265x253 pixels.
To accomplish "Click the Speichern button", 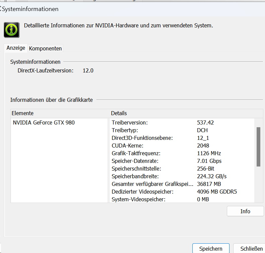I will click(x=211, y=248).
